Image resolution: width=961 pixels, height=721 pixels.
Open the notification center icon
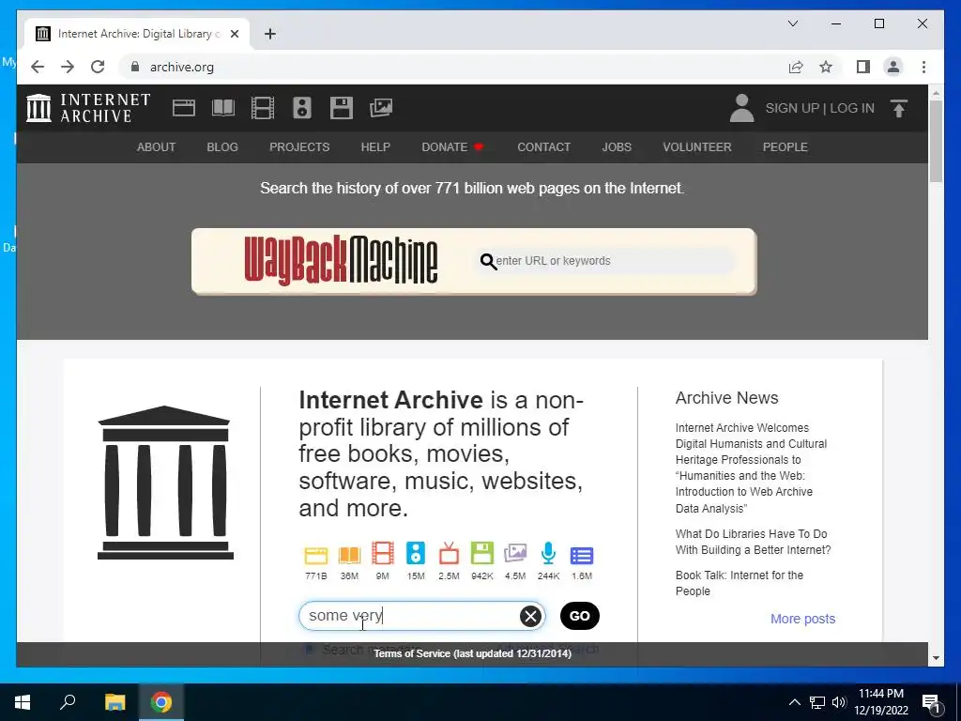point(931,703)
